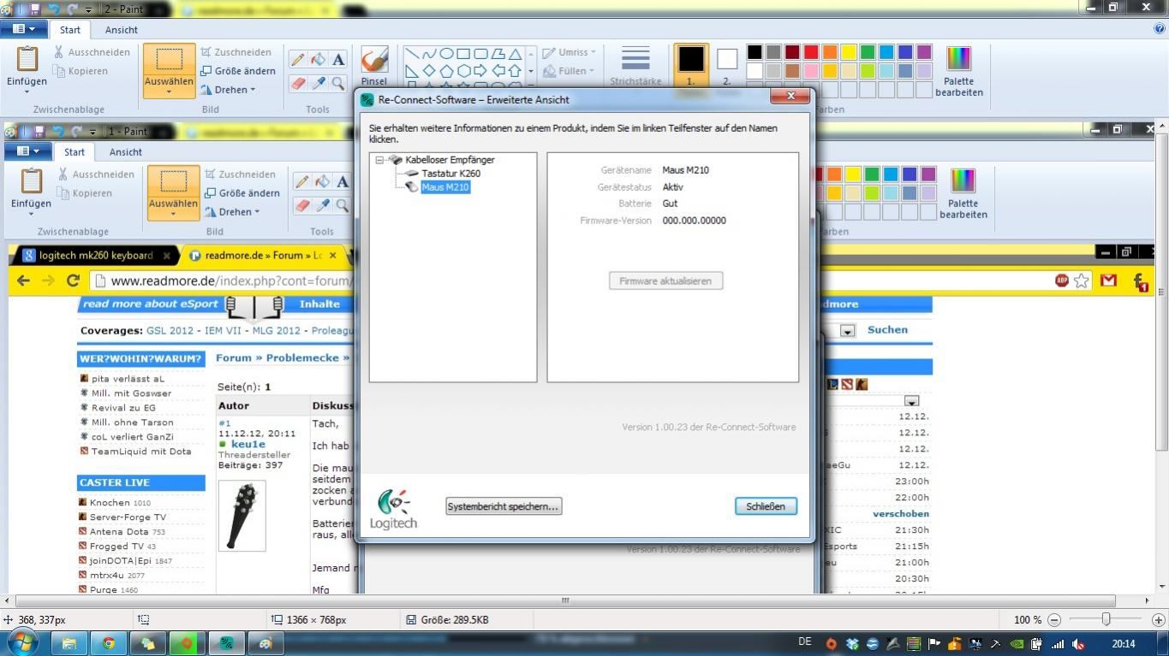
Task: Open the blue Paint file menu in 2 - Paint
Action: [24, 29]
